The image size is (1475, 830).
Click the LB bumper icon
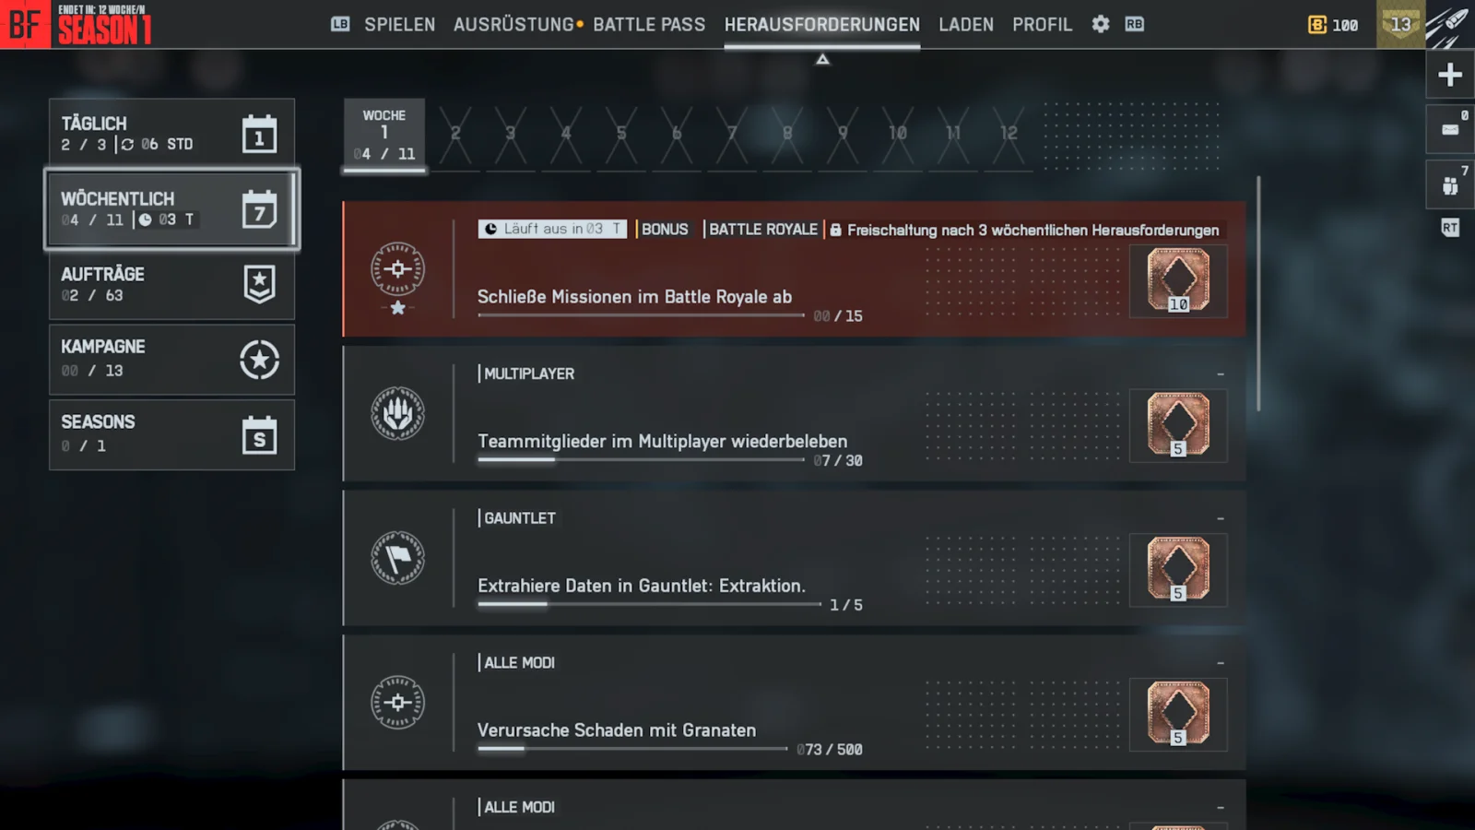[340, 24]
